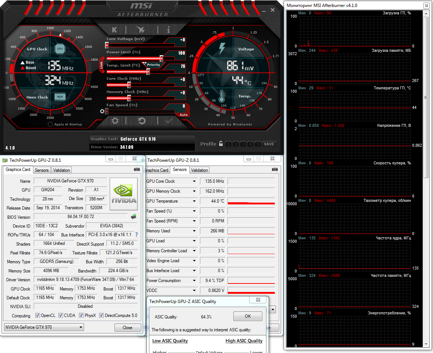The image size is (433, 353).
Task: Toggle the OpenCL checkbox
Action: click(37, 315)
